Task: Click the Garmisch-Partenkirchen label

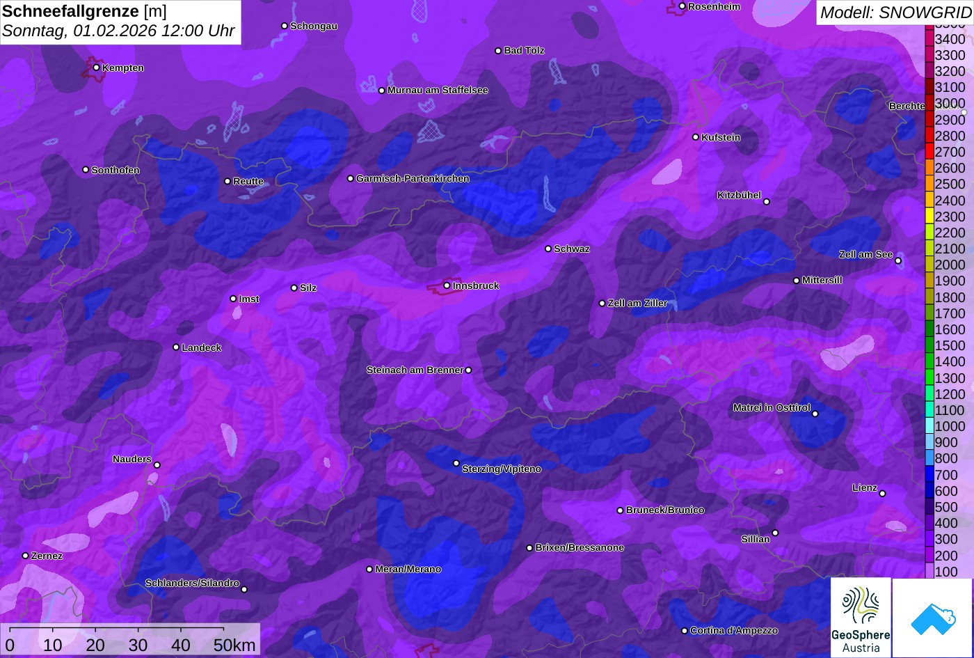Action: [x=413, y=179]
